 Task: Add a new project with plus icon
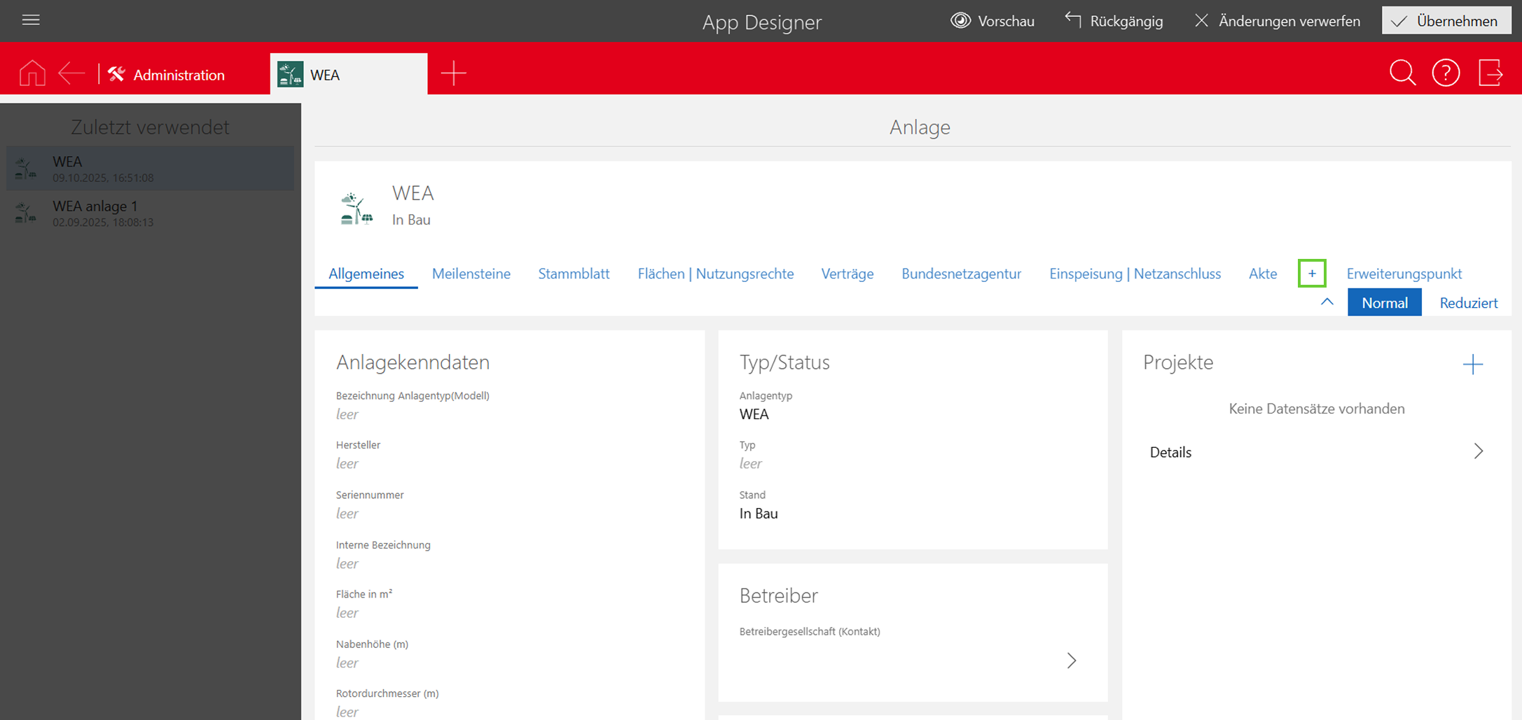(x=1472, y=365)
